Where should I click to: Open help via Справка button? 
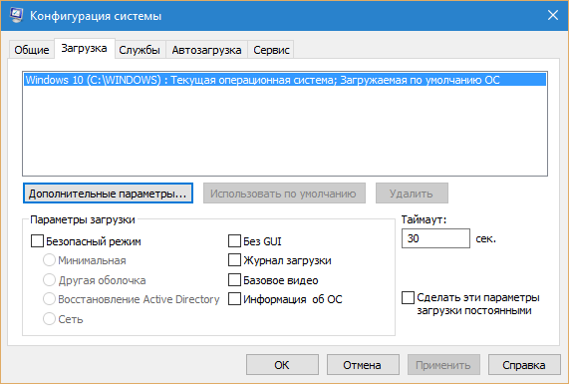[x=524, y=365]
